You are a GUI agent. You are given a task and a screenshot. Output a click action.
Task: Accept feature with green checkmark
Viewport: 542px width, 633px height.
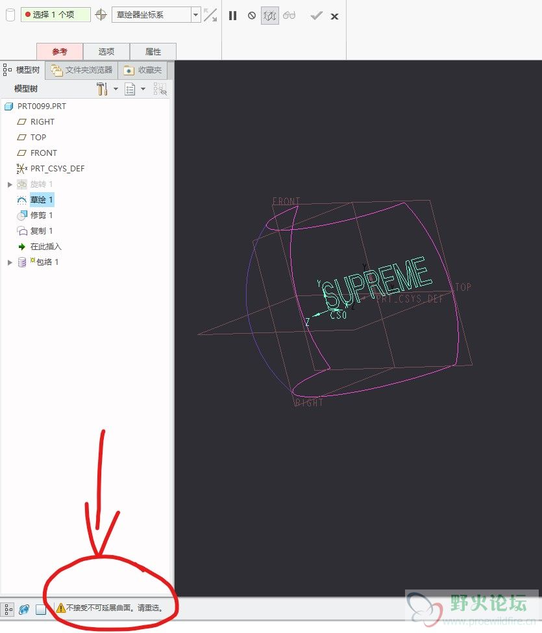[316, 16]
